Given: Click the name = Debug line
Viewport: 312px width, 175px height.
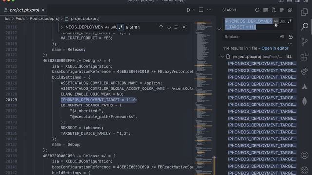Looking at the screenshot, I should point(66,145).
